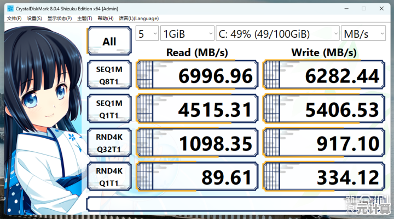Open the 帮助(H) menu
Screen dimensions: 394x219
coord(106,19)
